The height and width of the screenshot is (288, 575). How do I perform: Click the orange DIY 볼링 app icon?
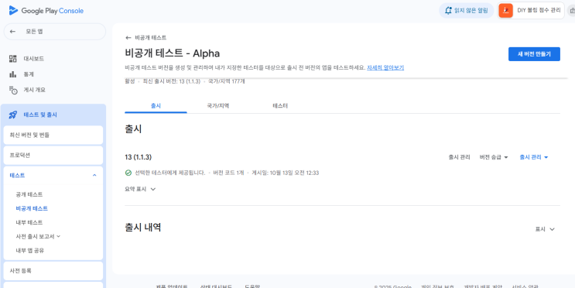505,11
